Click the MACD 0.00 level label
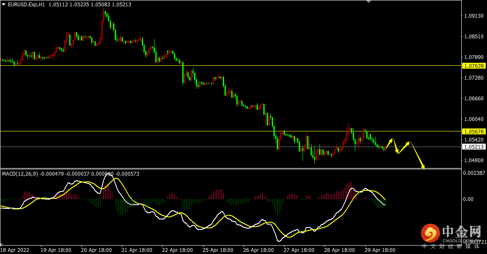Viewport: 487px width, 254px height. (x=468, y=199)
